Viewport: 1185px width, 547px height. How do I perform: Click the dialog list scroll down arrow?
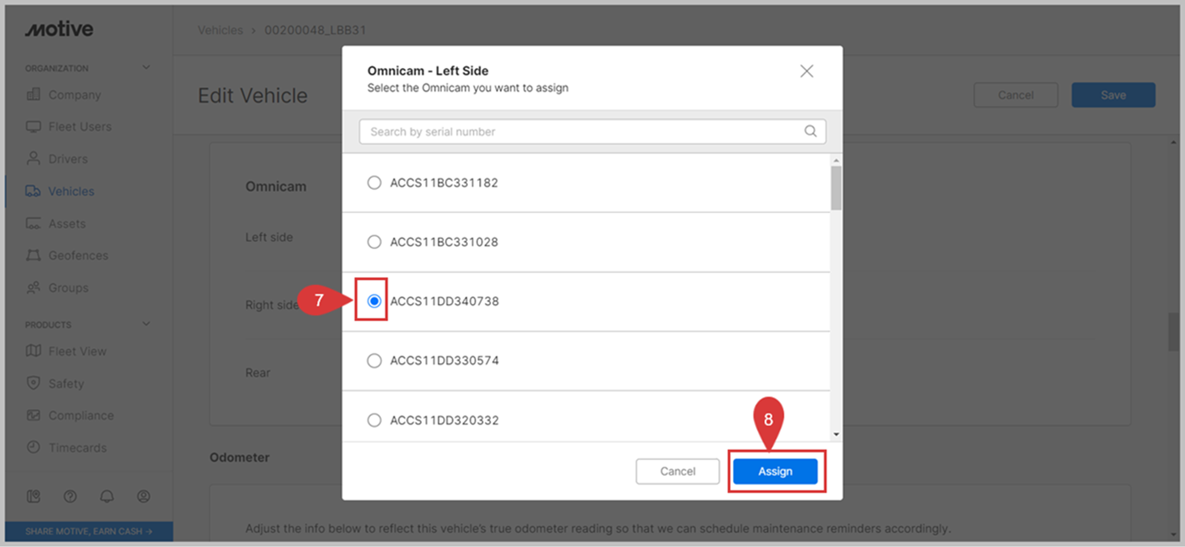click(836, 434)
